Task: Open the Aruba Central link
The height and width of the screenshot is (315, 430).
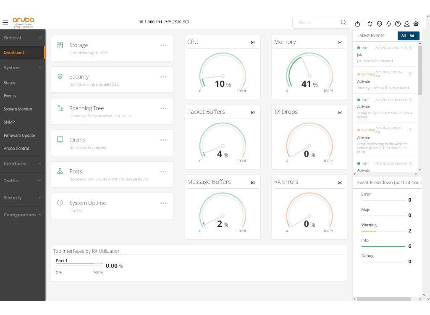Action: 16,148
